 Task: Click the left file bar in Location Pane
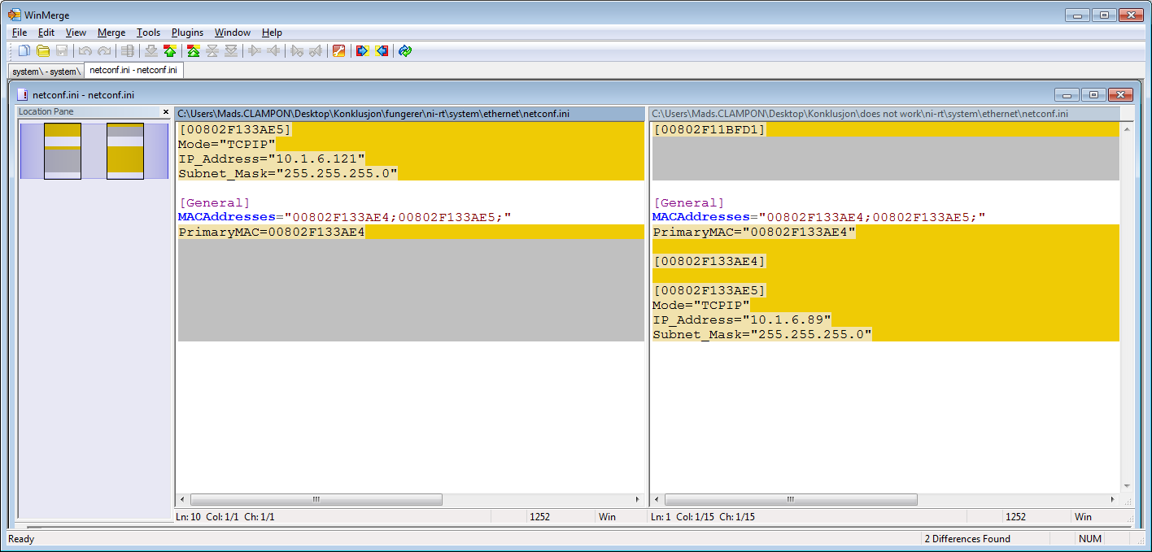[x=63, y=151]
